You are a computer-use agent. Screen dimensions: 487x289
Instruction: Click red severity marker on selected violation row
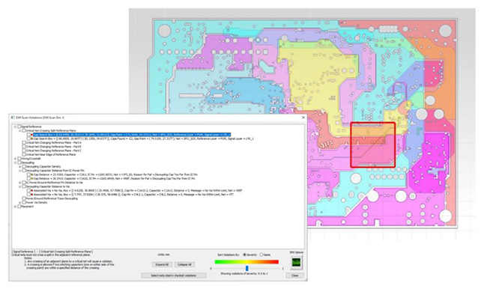[31, 135]
